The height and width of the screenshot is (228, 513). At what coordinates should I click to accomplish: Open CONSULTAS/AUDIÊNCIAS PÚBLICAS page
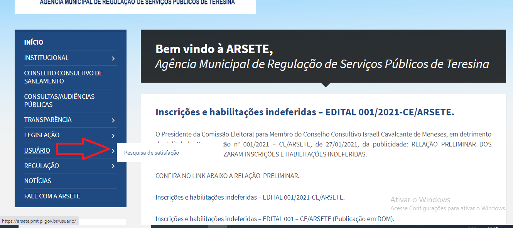click(59, 100)
